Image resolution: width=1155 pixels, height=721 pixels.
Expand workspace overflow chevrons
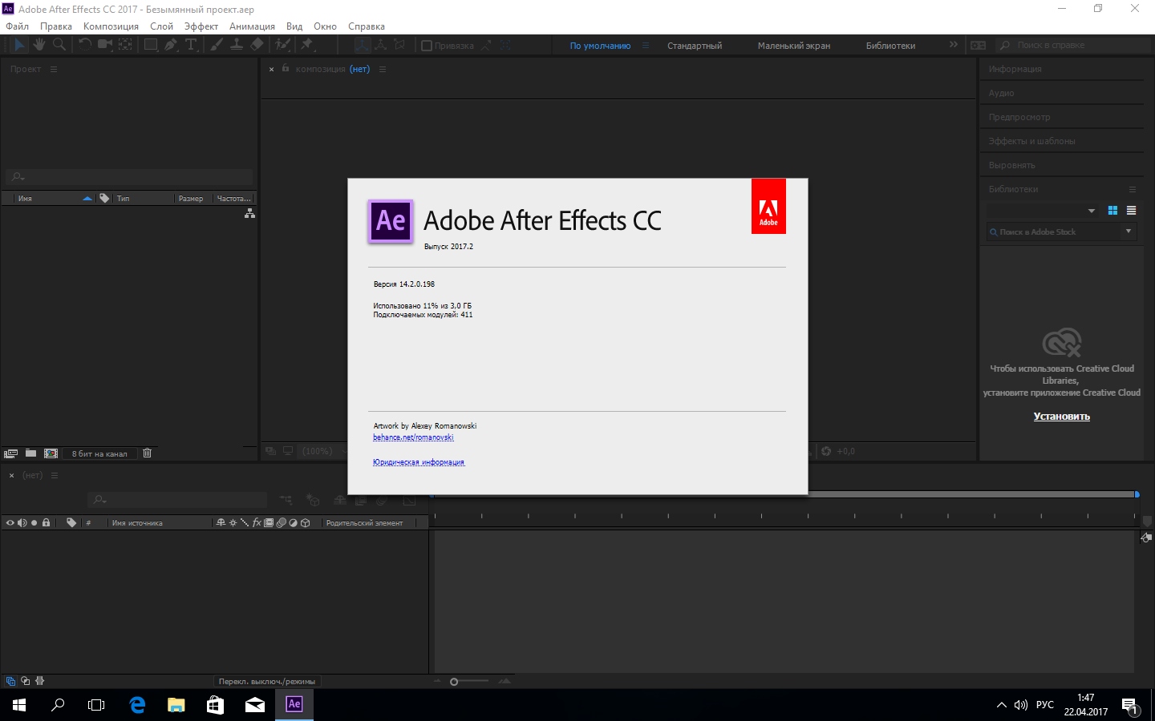click(x=953, y=45)
